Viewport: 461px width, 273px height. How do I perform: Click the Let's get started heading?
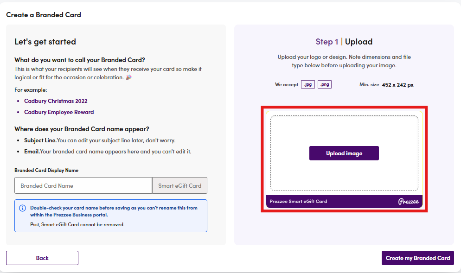point(45,42)
